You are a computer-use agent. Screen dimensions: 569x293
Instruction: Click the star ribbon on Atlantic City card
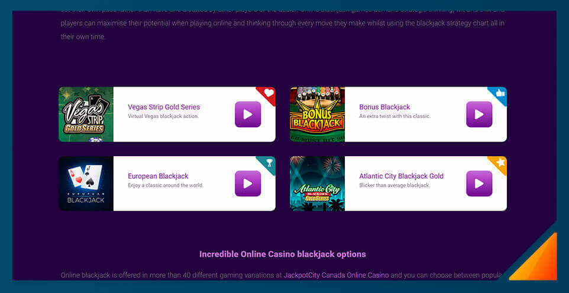pos(499,163)
